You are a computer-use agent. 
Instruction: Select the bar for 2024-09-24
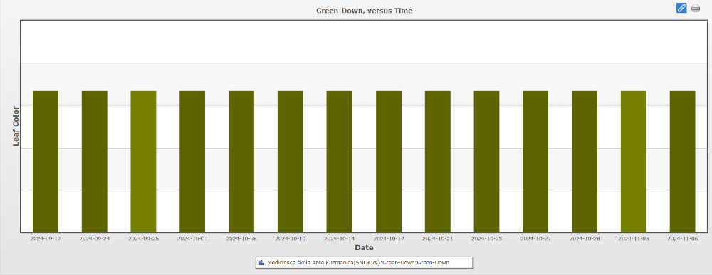(95, 162)
